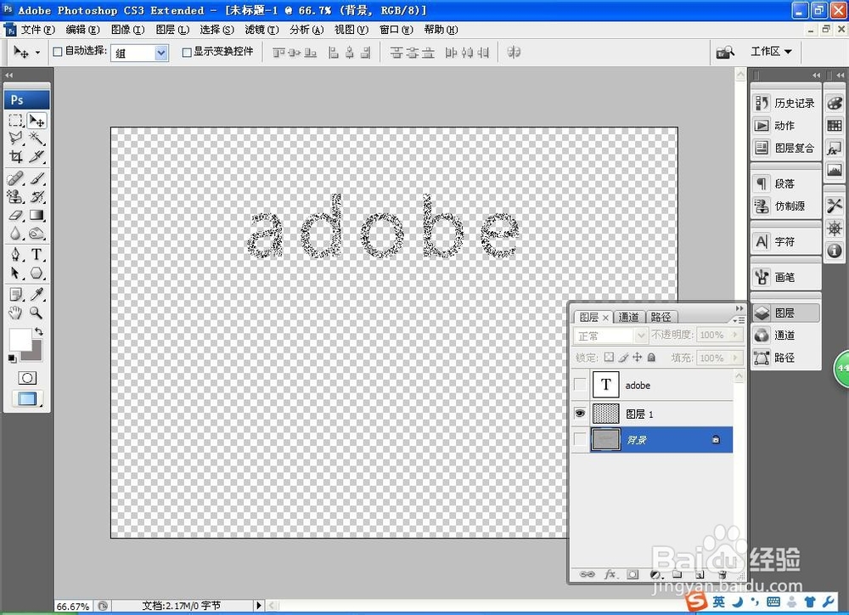Screen dimensions: 849x615
Task: Select the Horizontal Type tool
Action: [x=37, y=254]
